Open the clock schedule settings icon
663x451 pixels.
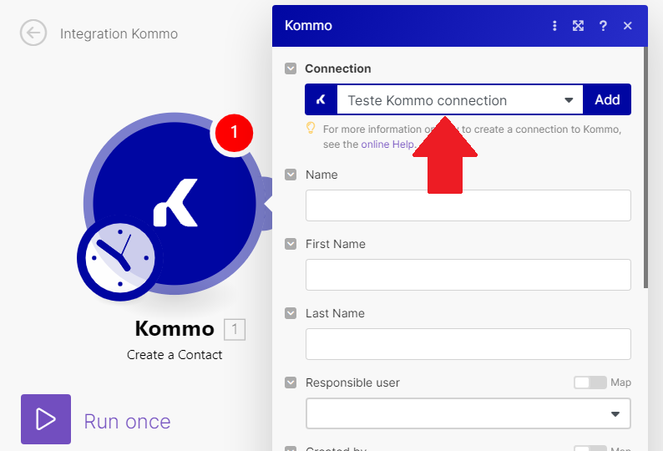point(120,257)
